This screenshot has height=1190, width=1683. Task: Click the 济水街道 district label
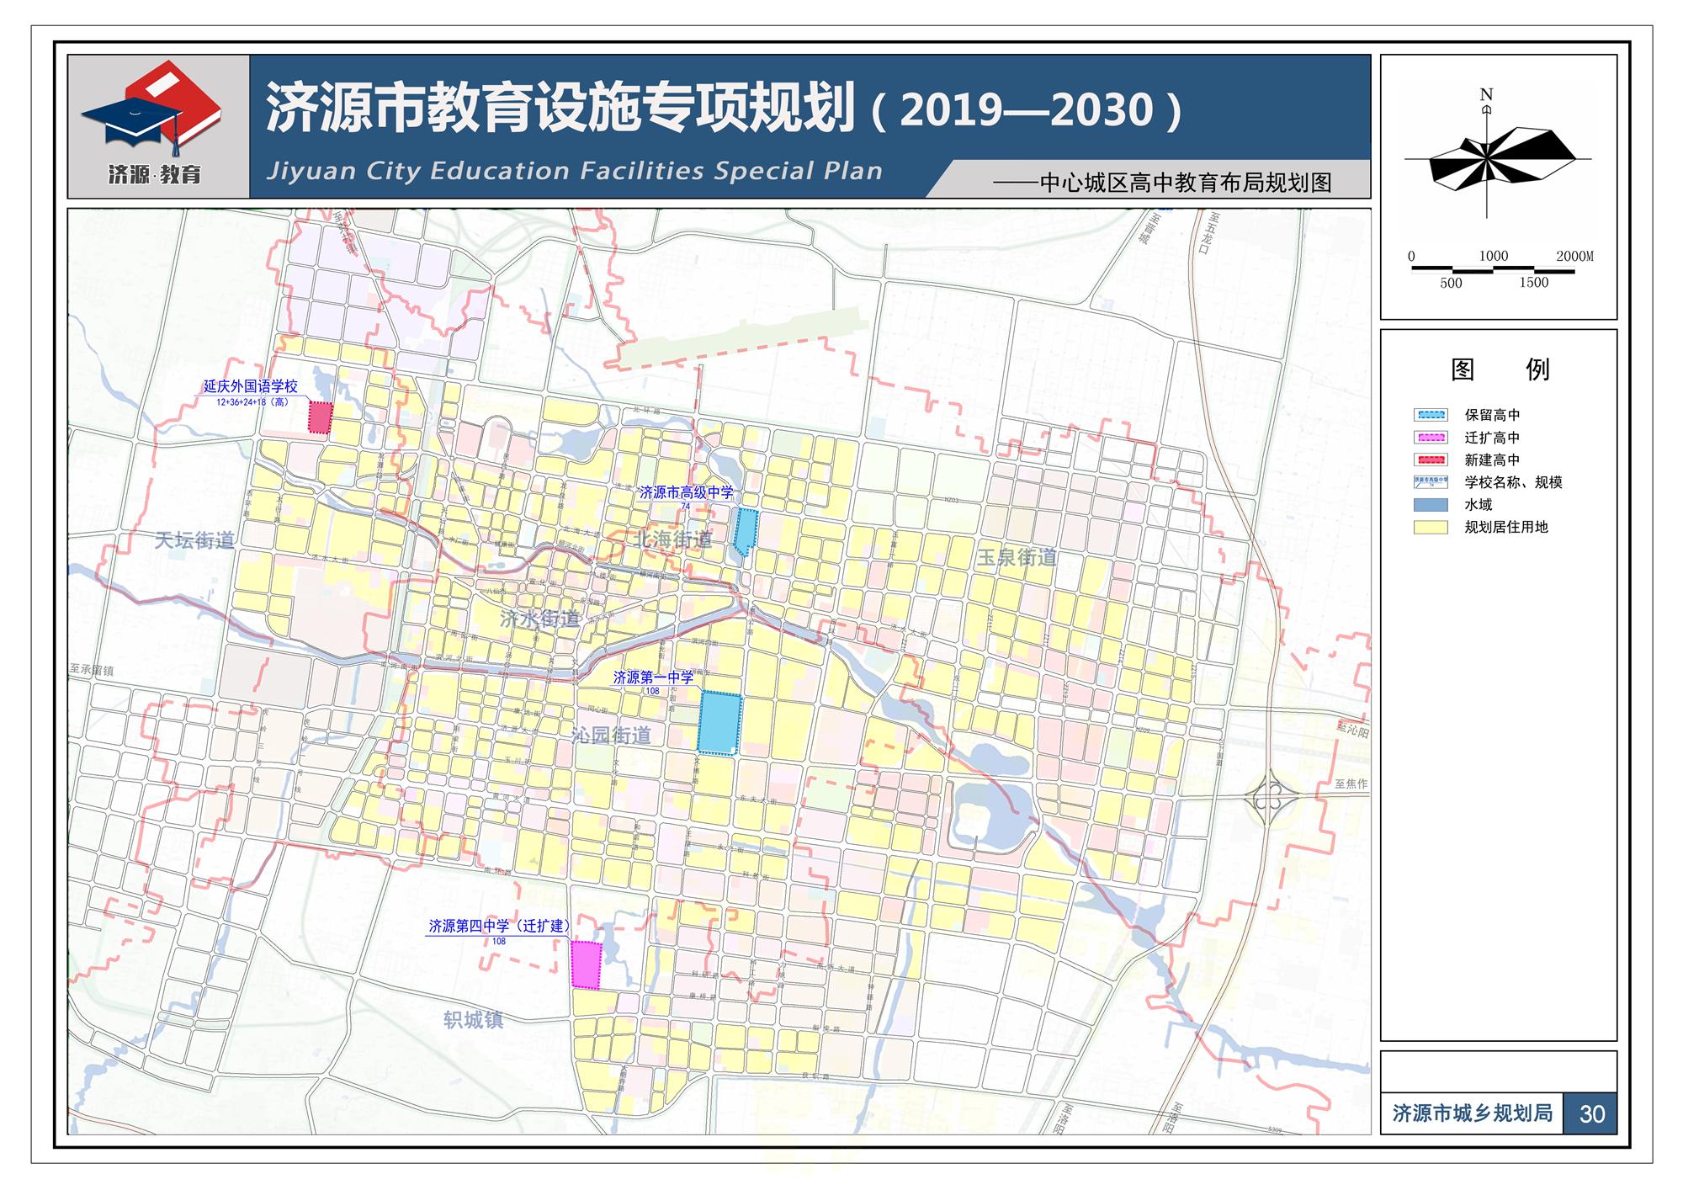coord(539,619)
